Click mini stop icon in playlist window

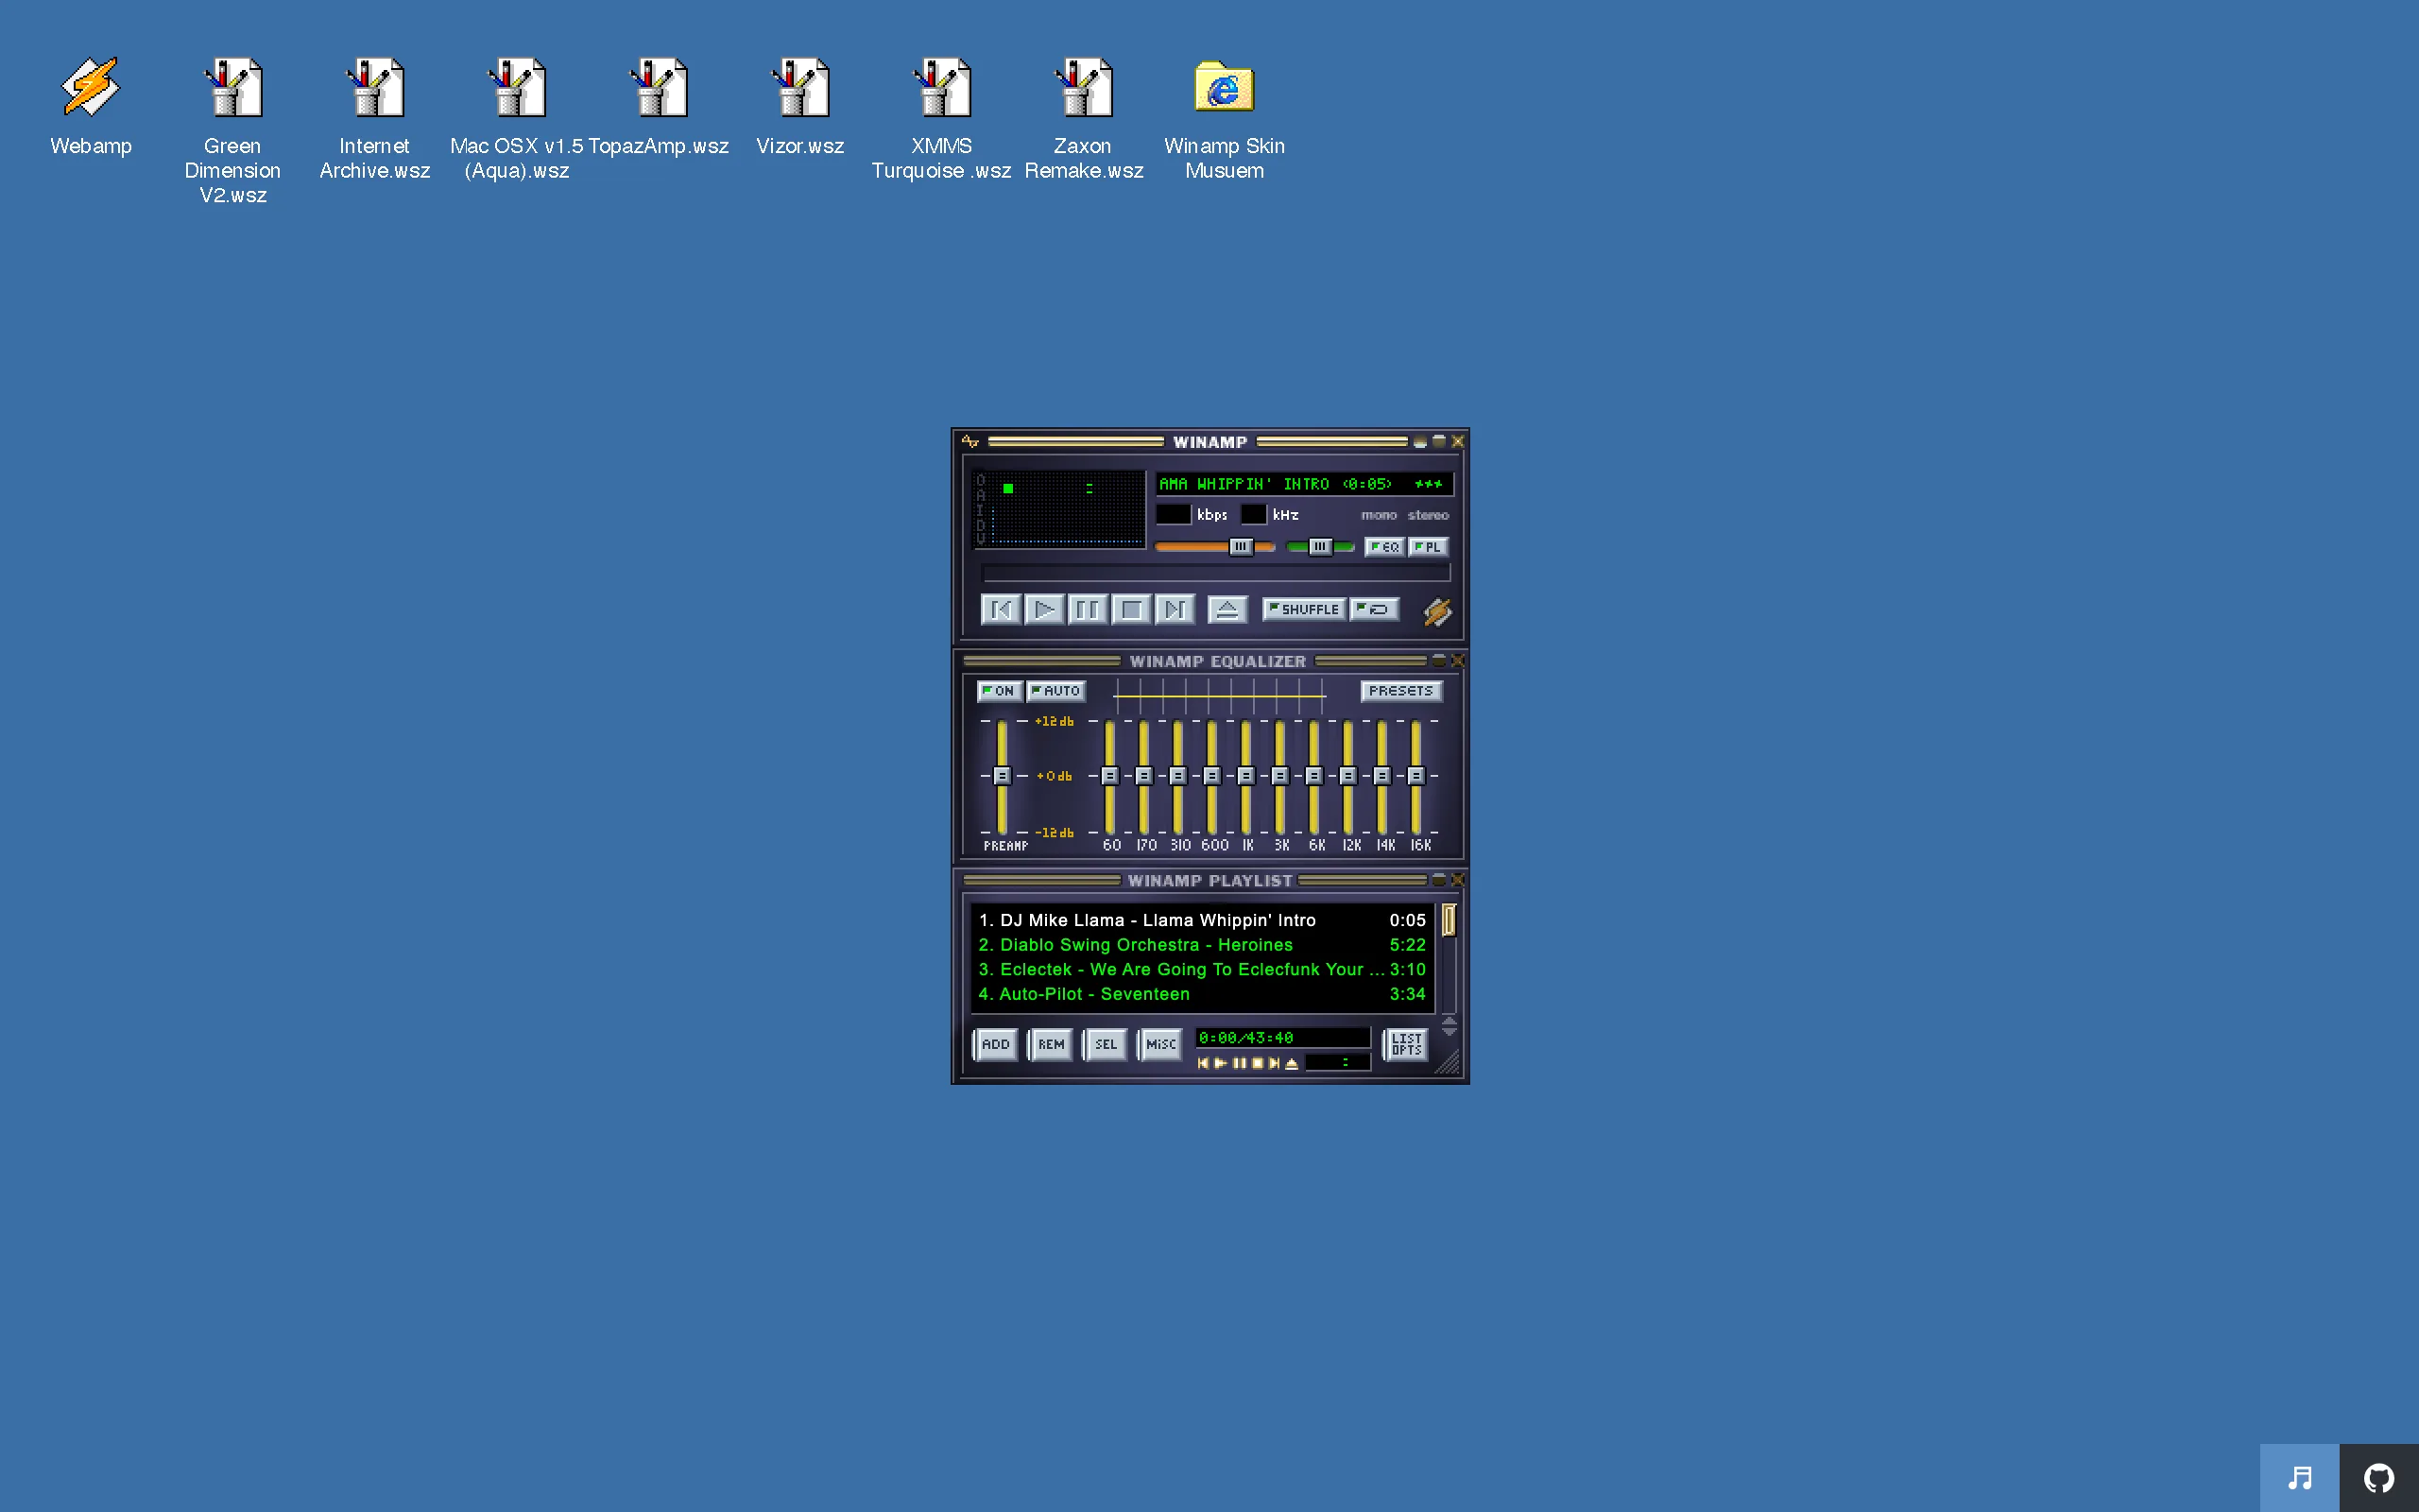pos(1258,1063)
